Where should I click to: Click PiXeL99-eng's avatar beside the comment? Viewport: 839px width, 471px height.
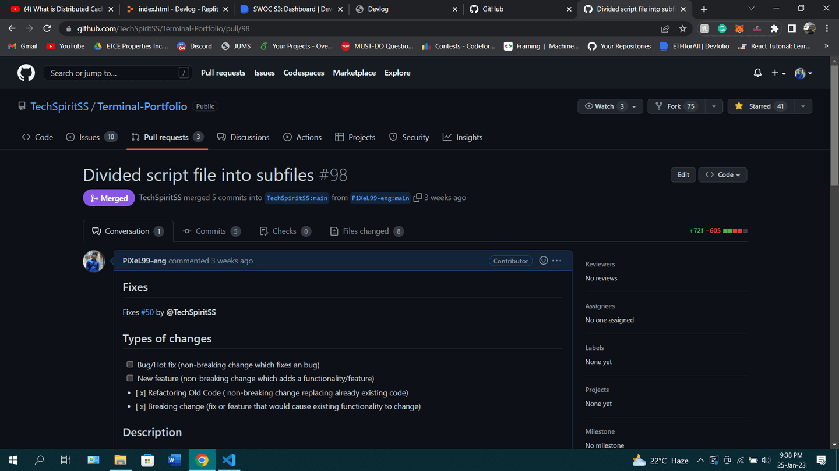[x=94, y=261]
